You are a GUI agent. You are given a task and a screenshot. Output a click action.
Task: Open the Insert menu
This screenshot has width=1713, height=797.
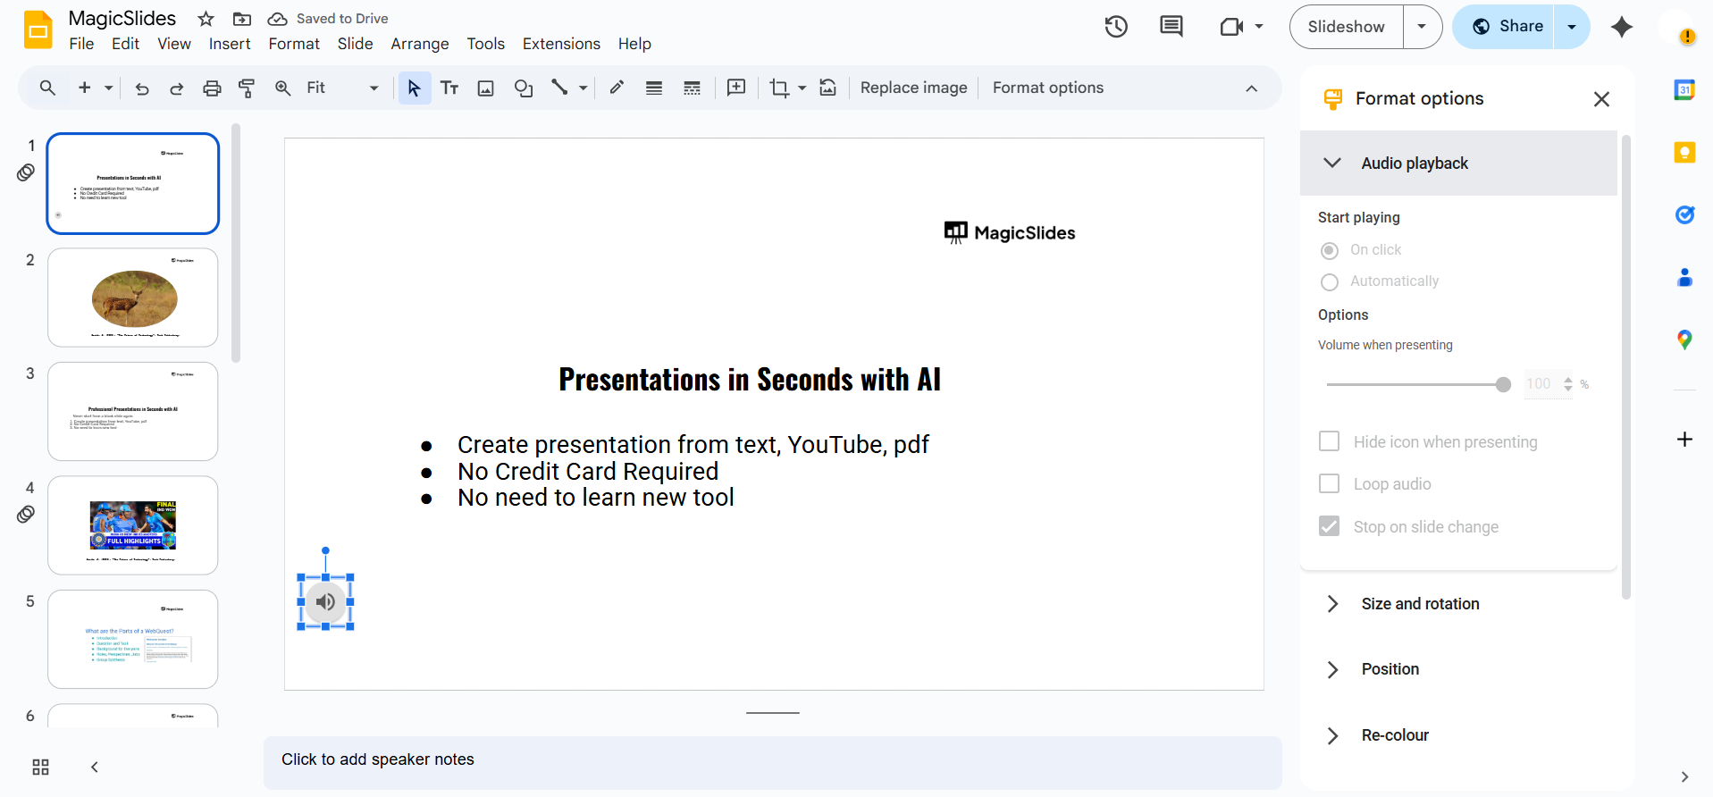click(x=230, y=44)
